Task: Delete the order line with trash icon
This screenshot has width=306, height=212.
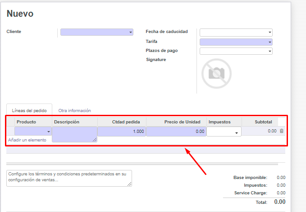Action: [282, 131]
